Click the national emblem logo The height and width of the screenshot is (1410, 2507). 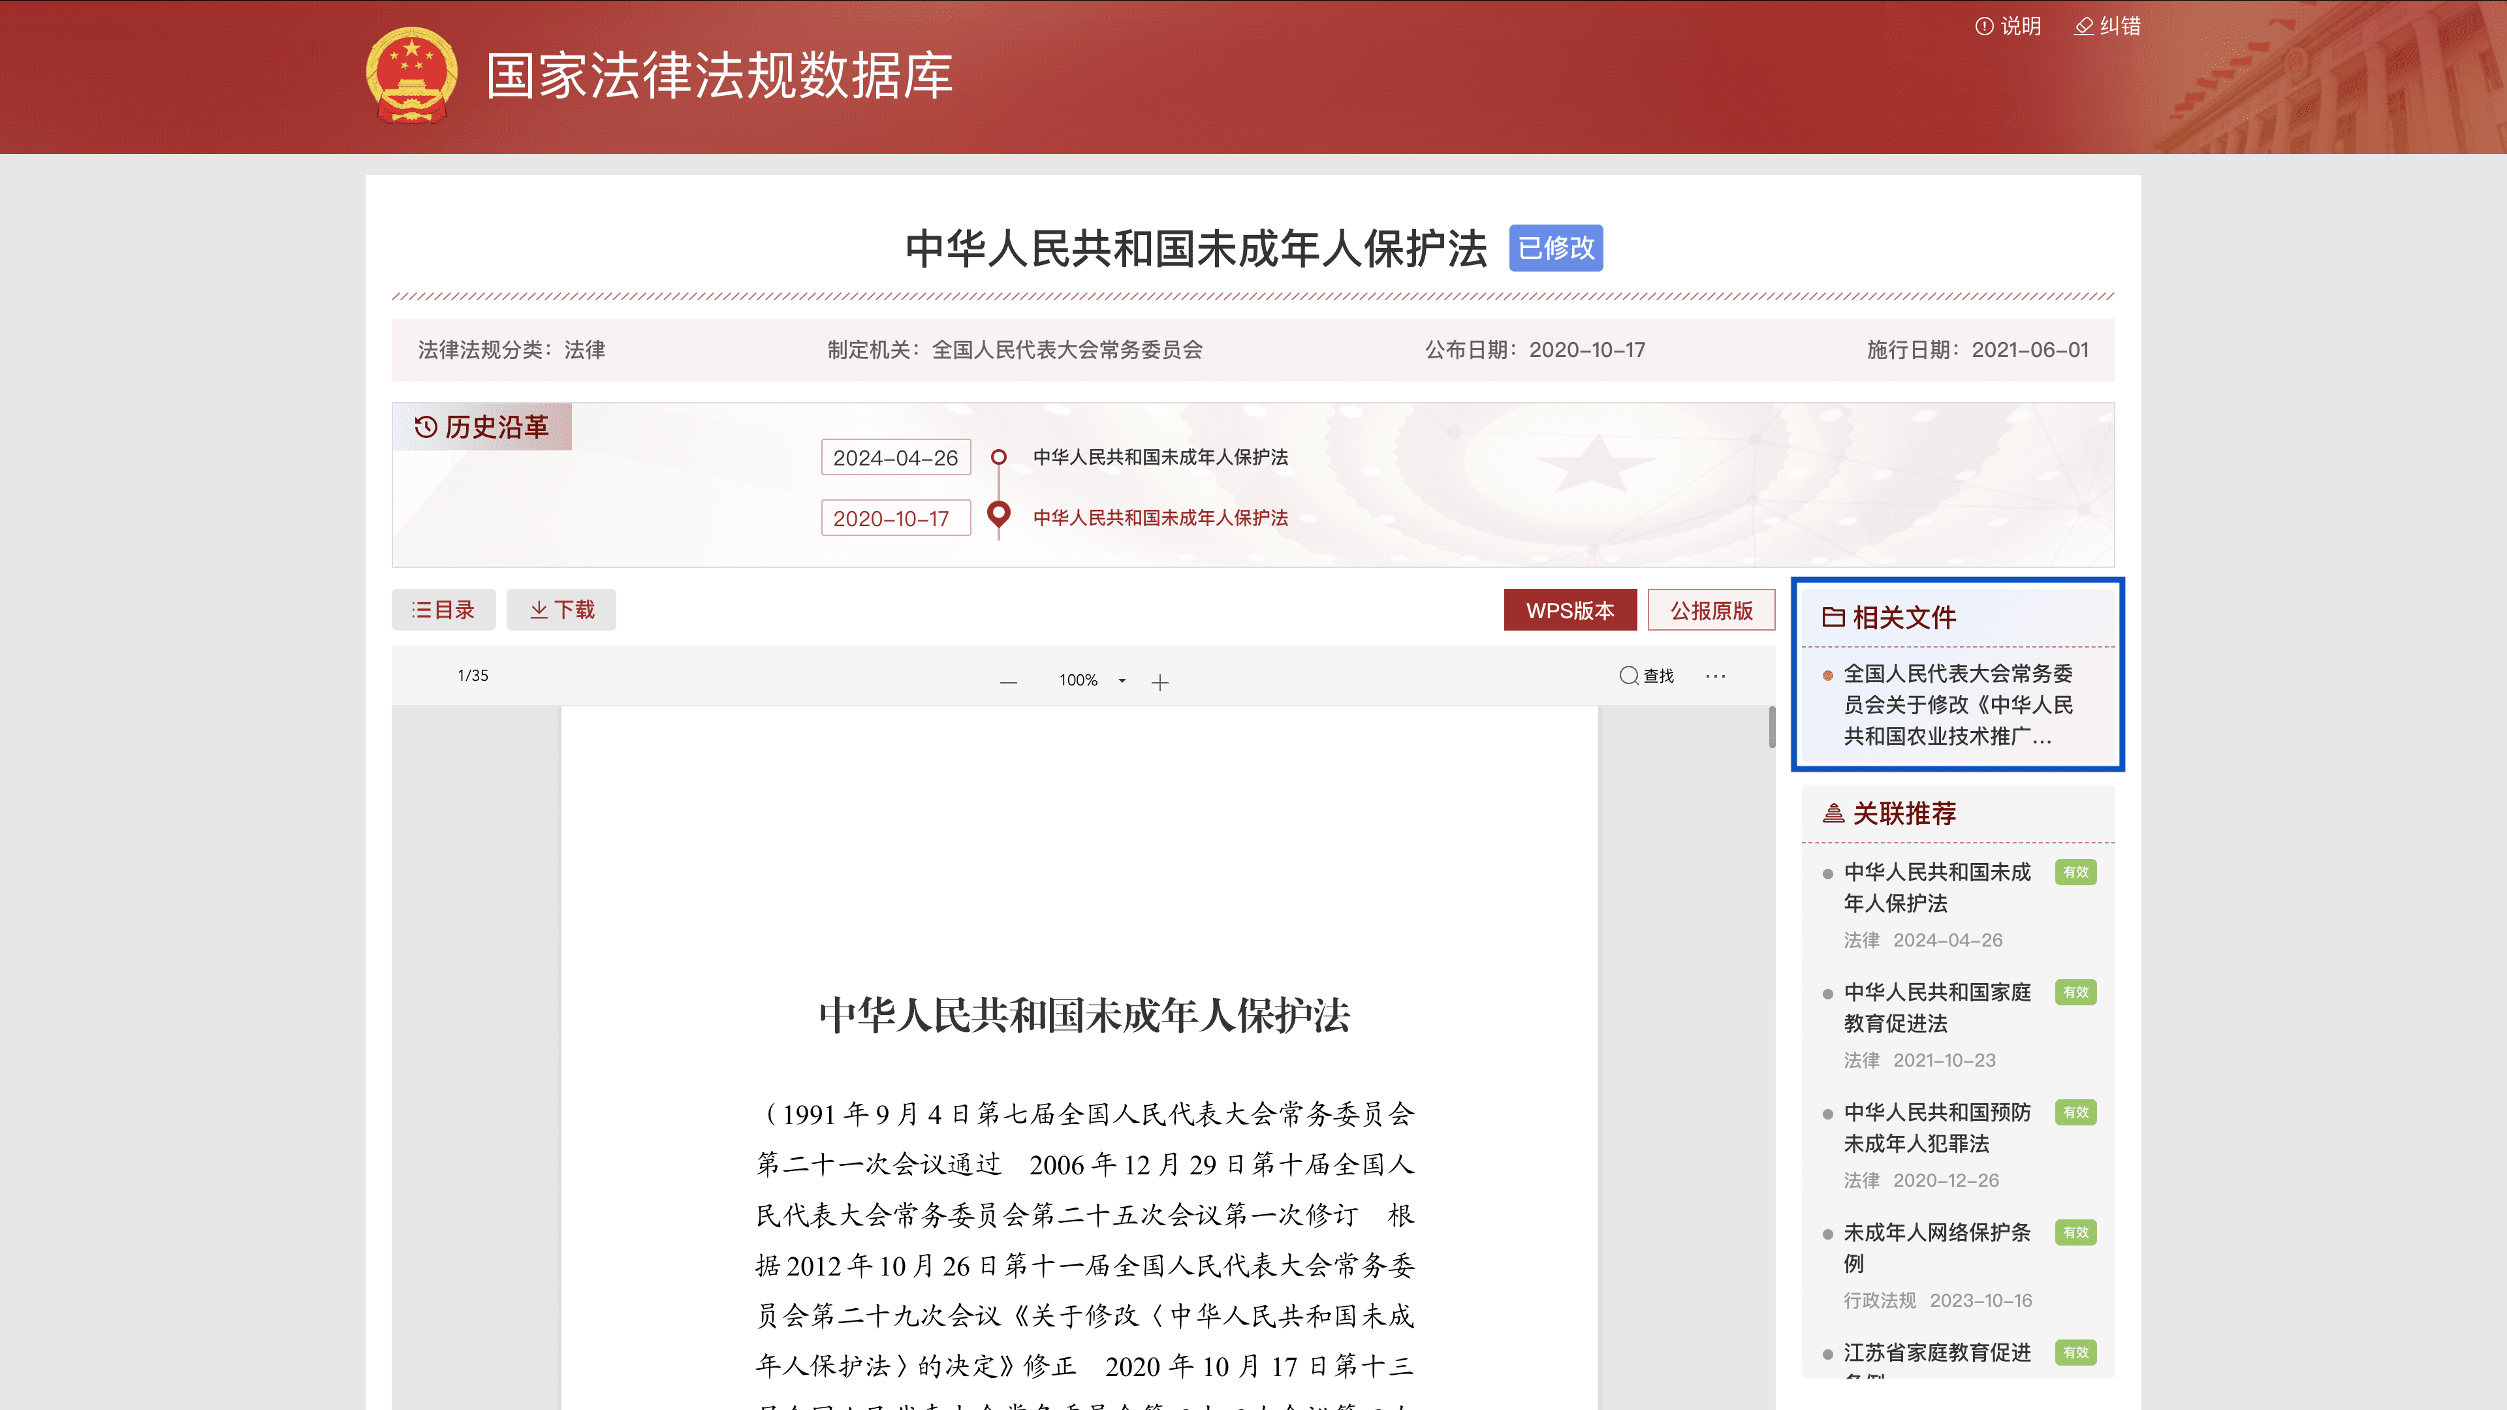click(x=412, y=75)
